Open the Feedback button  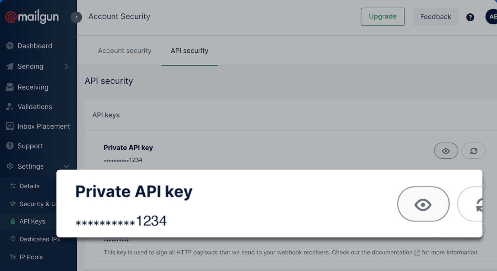point(435,17)
